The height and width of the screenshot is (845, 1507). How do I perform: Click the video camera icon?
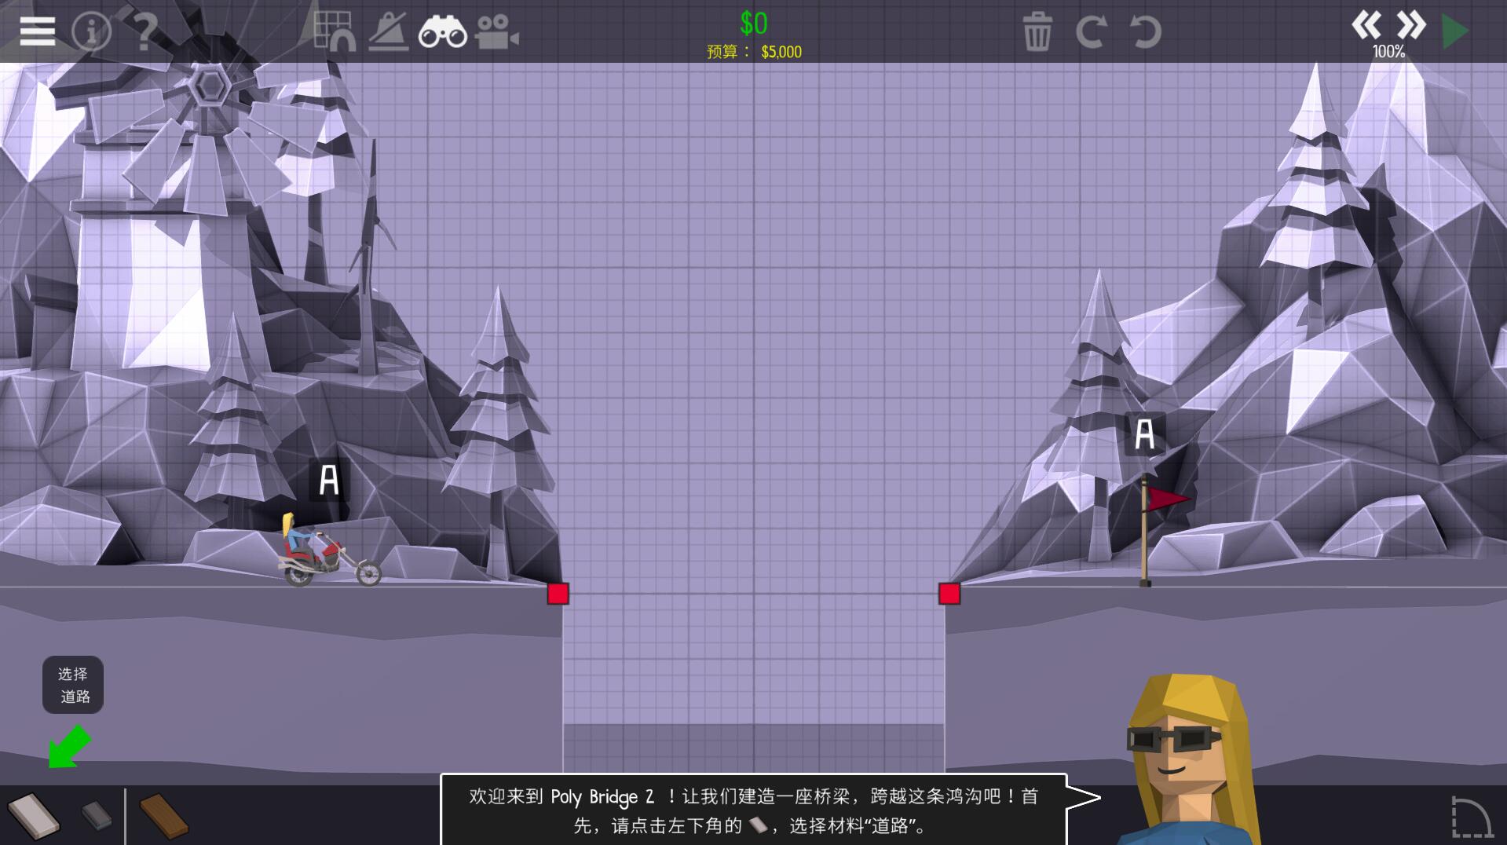coord(496,32)
